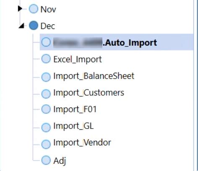Viewport: 198px width, 171px height.
Task: Open the Excel_Import workflow item
Action: coord(78,59)
